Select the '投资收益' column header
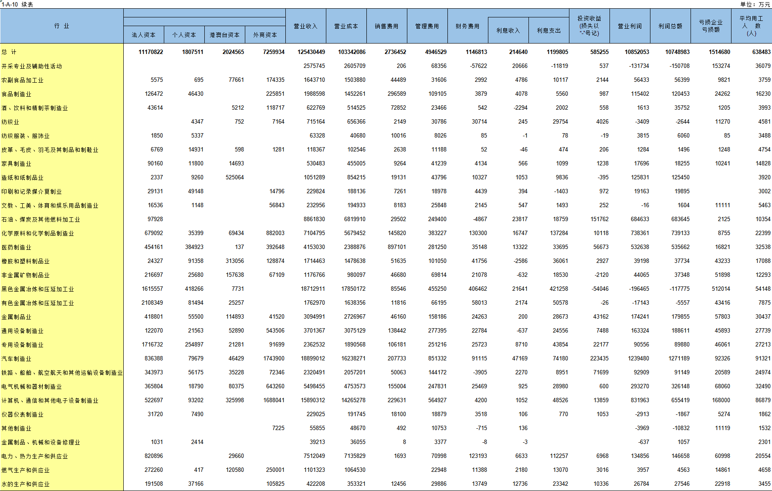The width and height of the screenshot is (772, 491). (589, 26)
